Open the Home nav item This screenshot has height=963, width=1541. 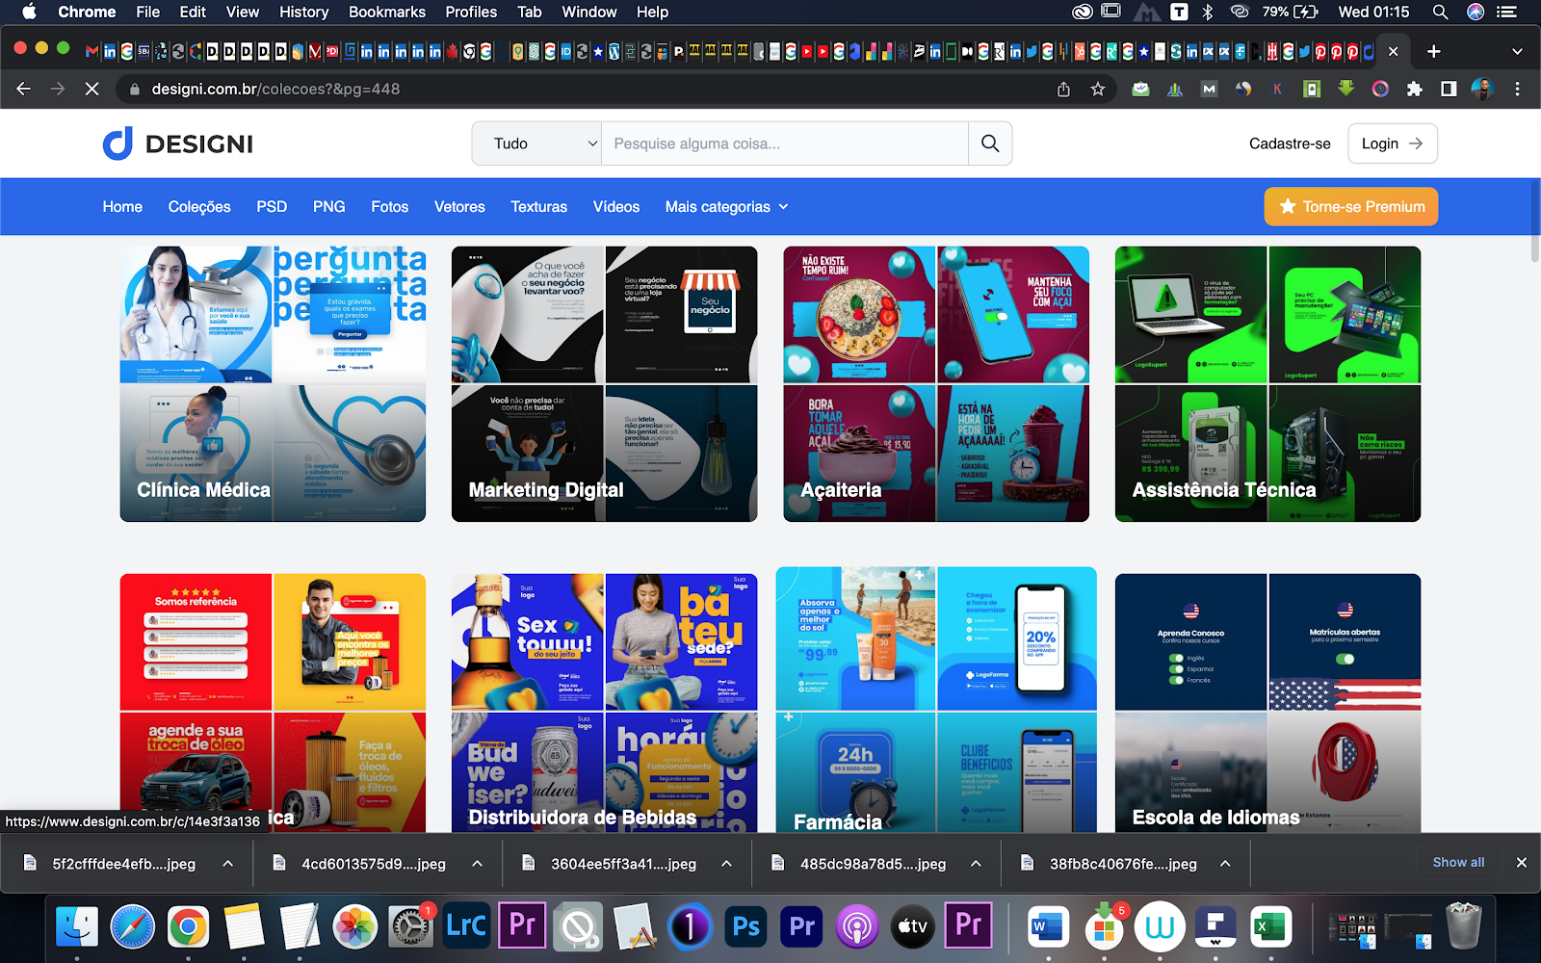(122, 206)
